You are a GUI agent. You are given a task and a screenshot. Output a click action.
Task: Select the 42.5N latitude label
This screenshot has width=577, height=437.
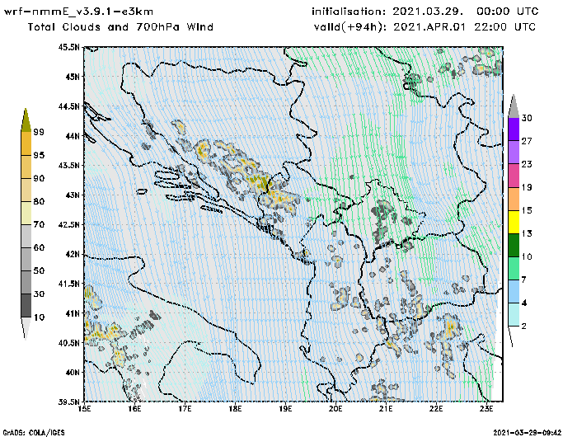[68, 224]
